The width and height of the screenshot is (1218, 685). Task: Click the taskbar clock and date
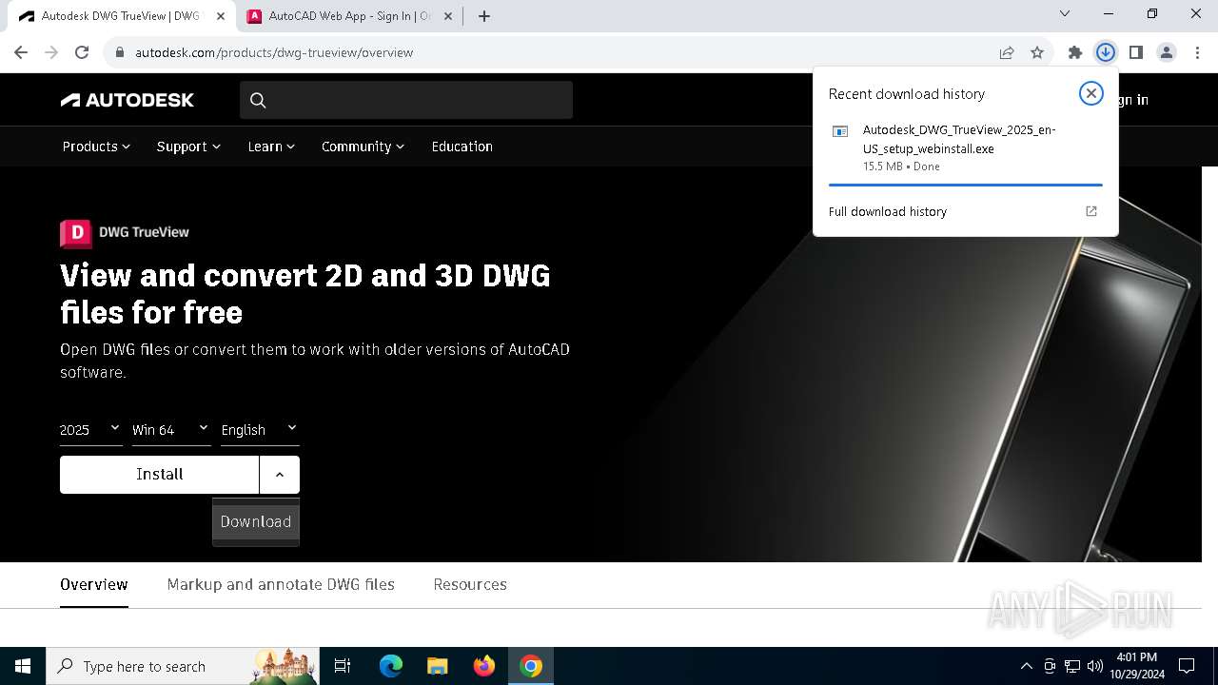pos(1136,666)
